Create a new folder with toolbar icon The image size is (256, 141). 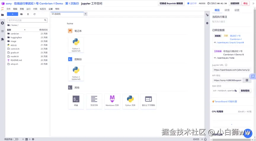point(21,14)
